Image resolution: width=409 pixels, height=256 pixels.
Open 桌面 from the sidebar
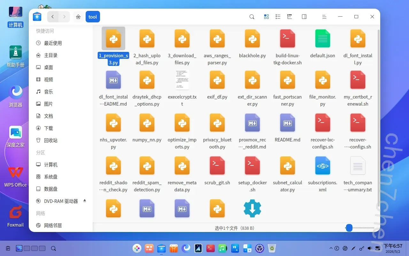click(x=61, y=68)
